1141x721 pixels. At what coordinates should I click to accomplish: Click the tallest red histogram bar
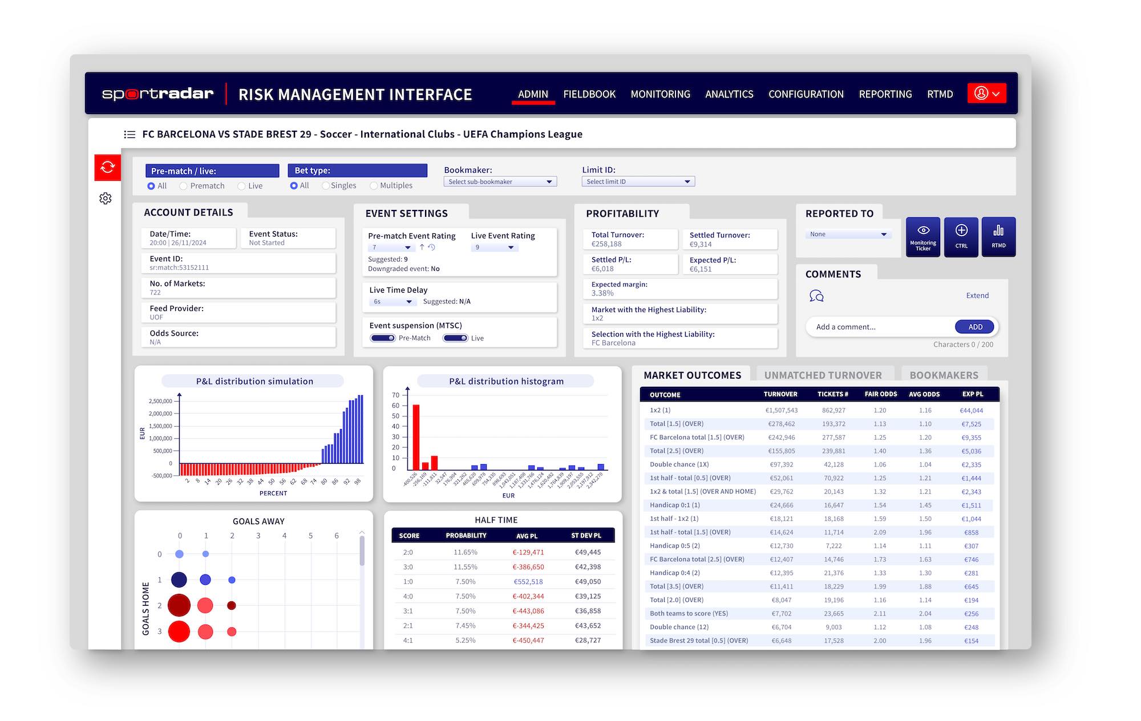click(416, 437)
